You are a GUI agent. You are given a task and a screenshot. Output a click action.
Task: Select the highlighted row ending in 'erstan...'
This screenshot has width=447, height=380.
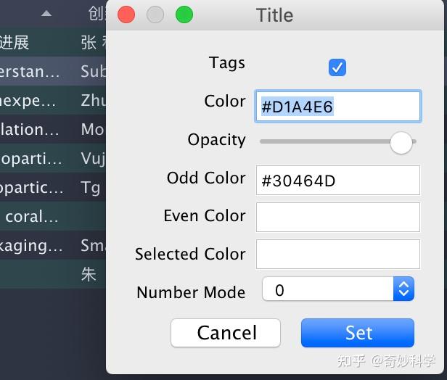(51, 71)
